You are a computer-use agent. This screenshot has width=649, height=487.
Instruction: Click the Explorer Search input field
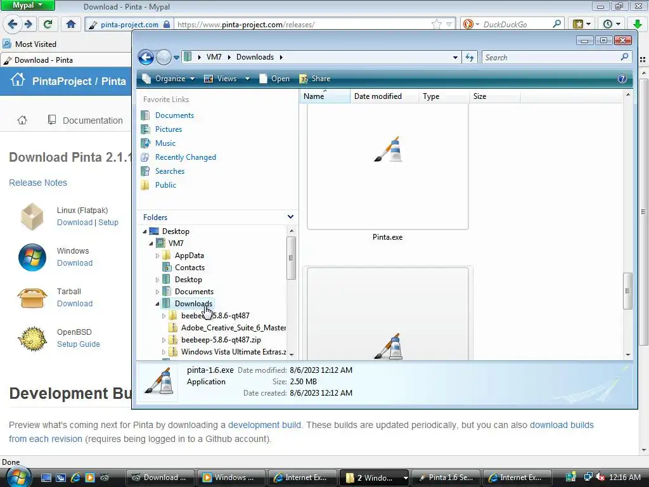click(552, 57)
